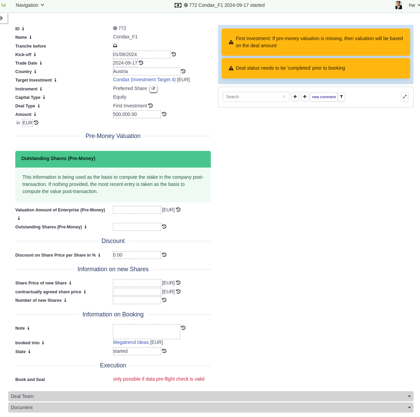Click history icon next to Amount field
Screen dimensions: 420x417
click(164, 114)
